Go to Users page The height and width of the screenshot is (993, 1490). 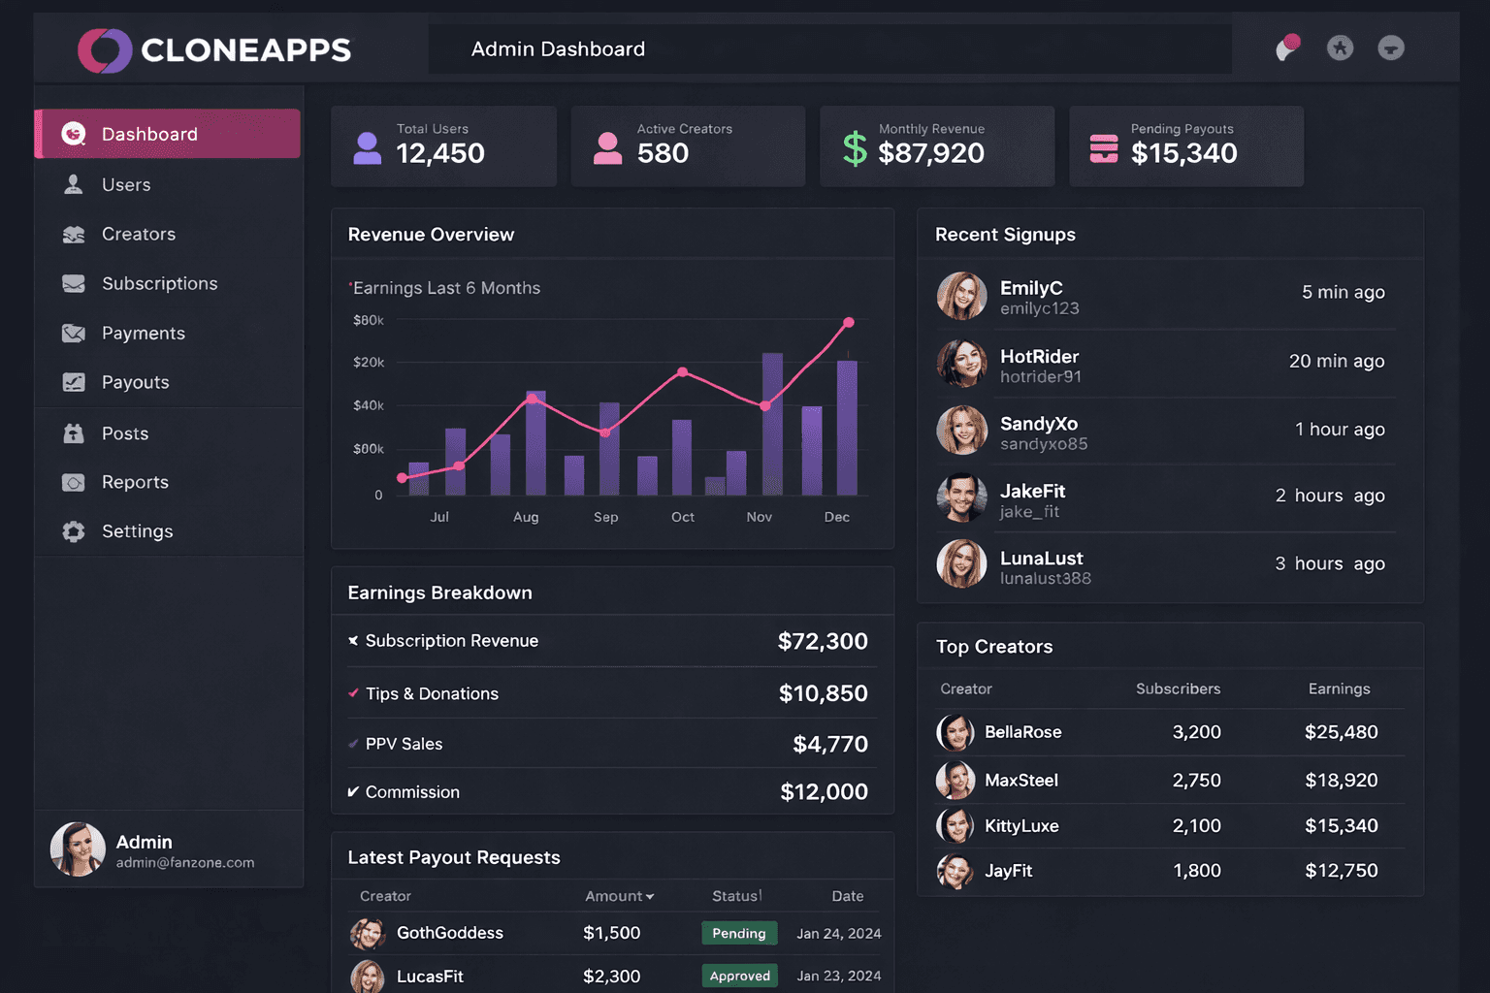(168, 184)
